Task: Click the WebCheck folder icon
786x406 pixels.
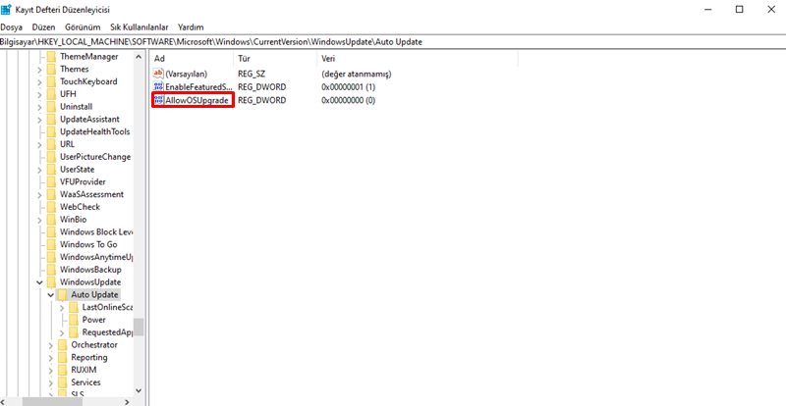Action: [51, 207]
